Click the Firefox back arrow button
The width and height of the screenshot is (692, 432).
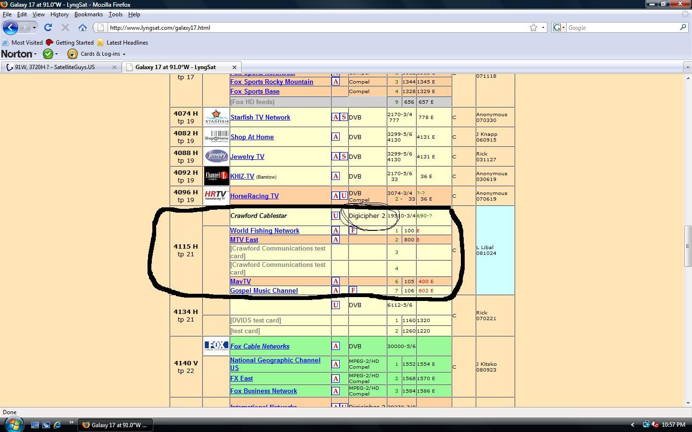(10, 27)
